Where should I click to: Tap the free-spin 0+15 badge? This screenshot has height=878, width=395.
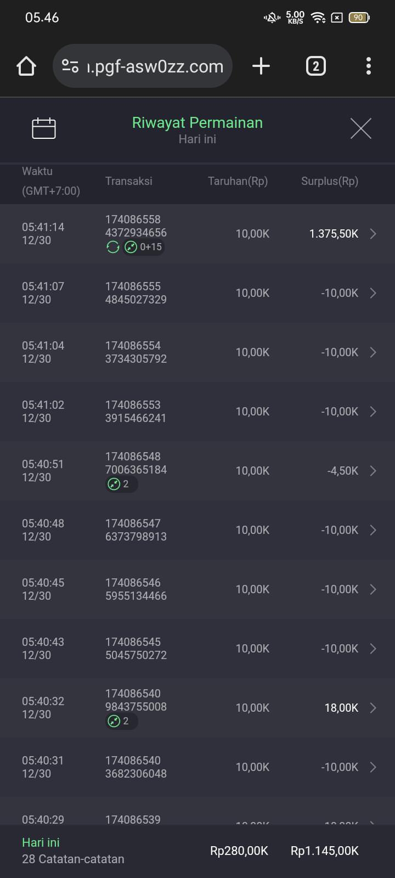click(x=144, y=247)
